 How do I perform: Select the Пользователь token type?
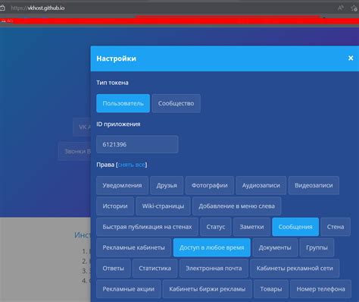click(x=123, y=103)
